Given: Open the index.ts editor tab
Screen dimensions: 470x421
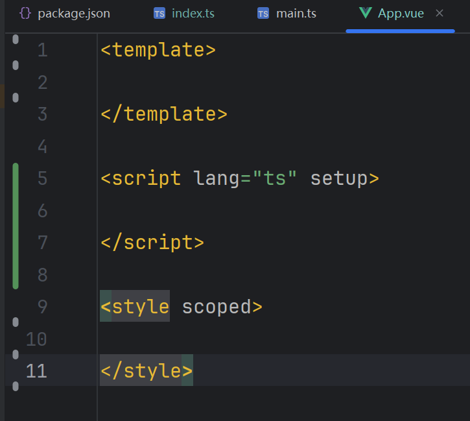Looking at the screenshot, I should coord(184,14).
